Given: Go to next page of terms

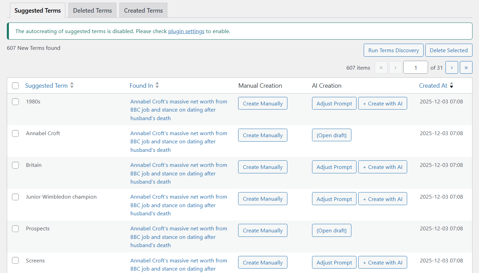Looking at the screenshot, I should [452, 68].
